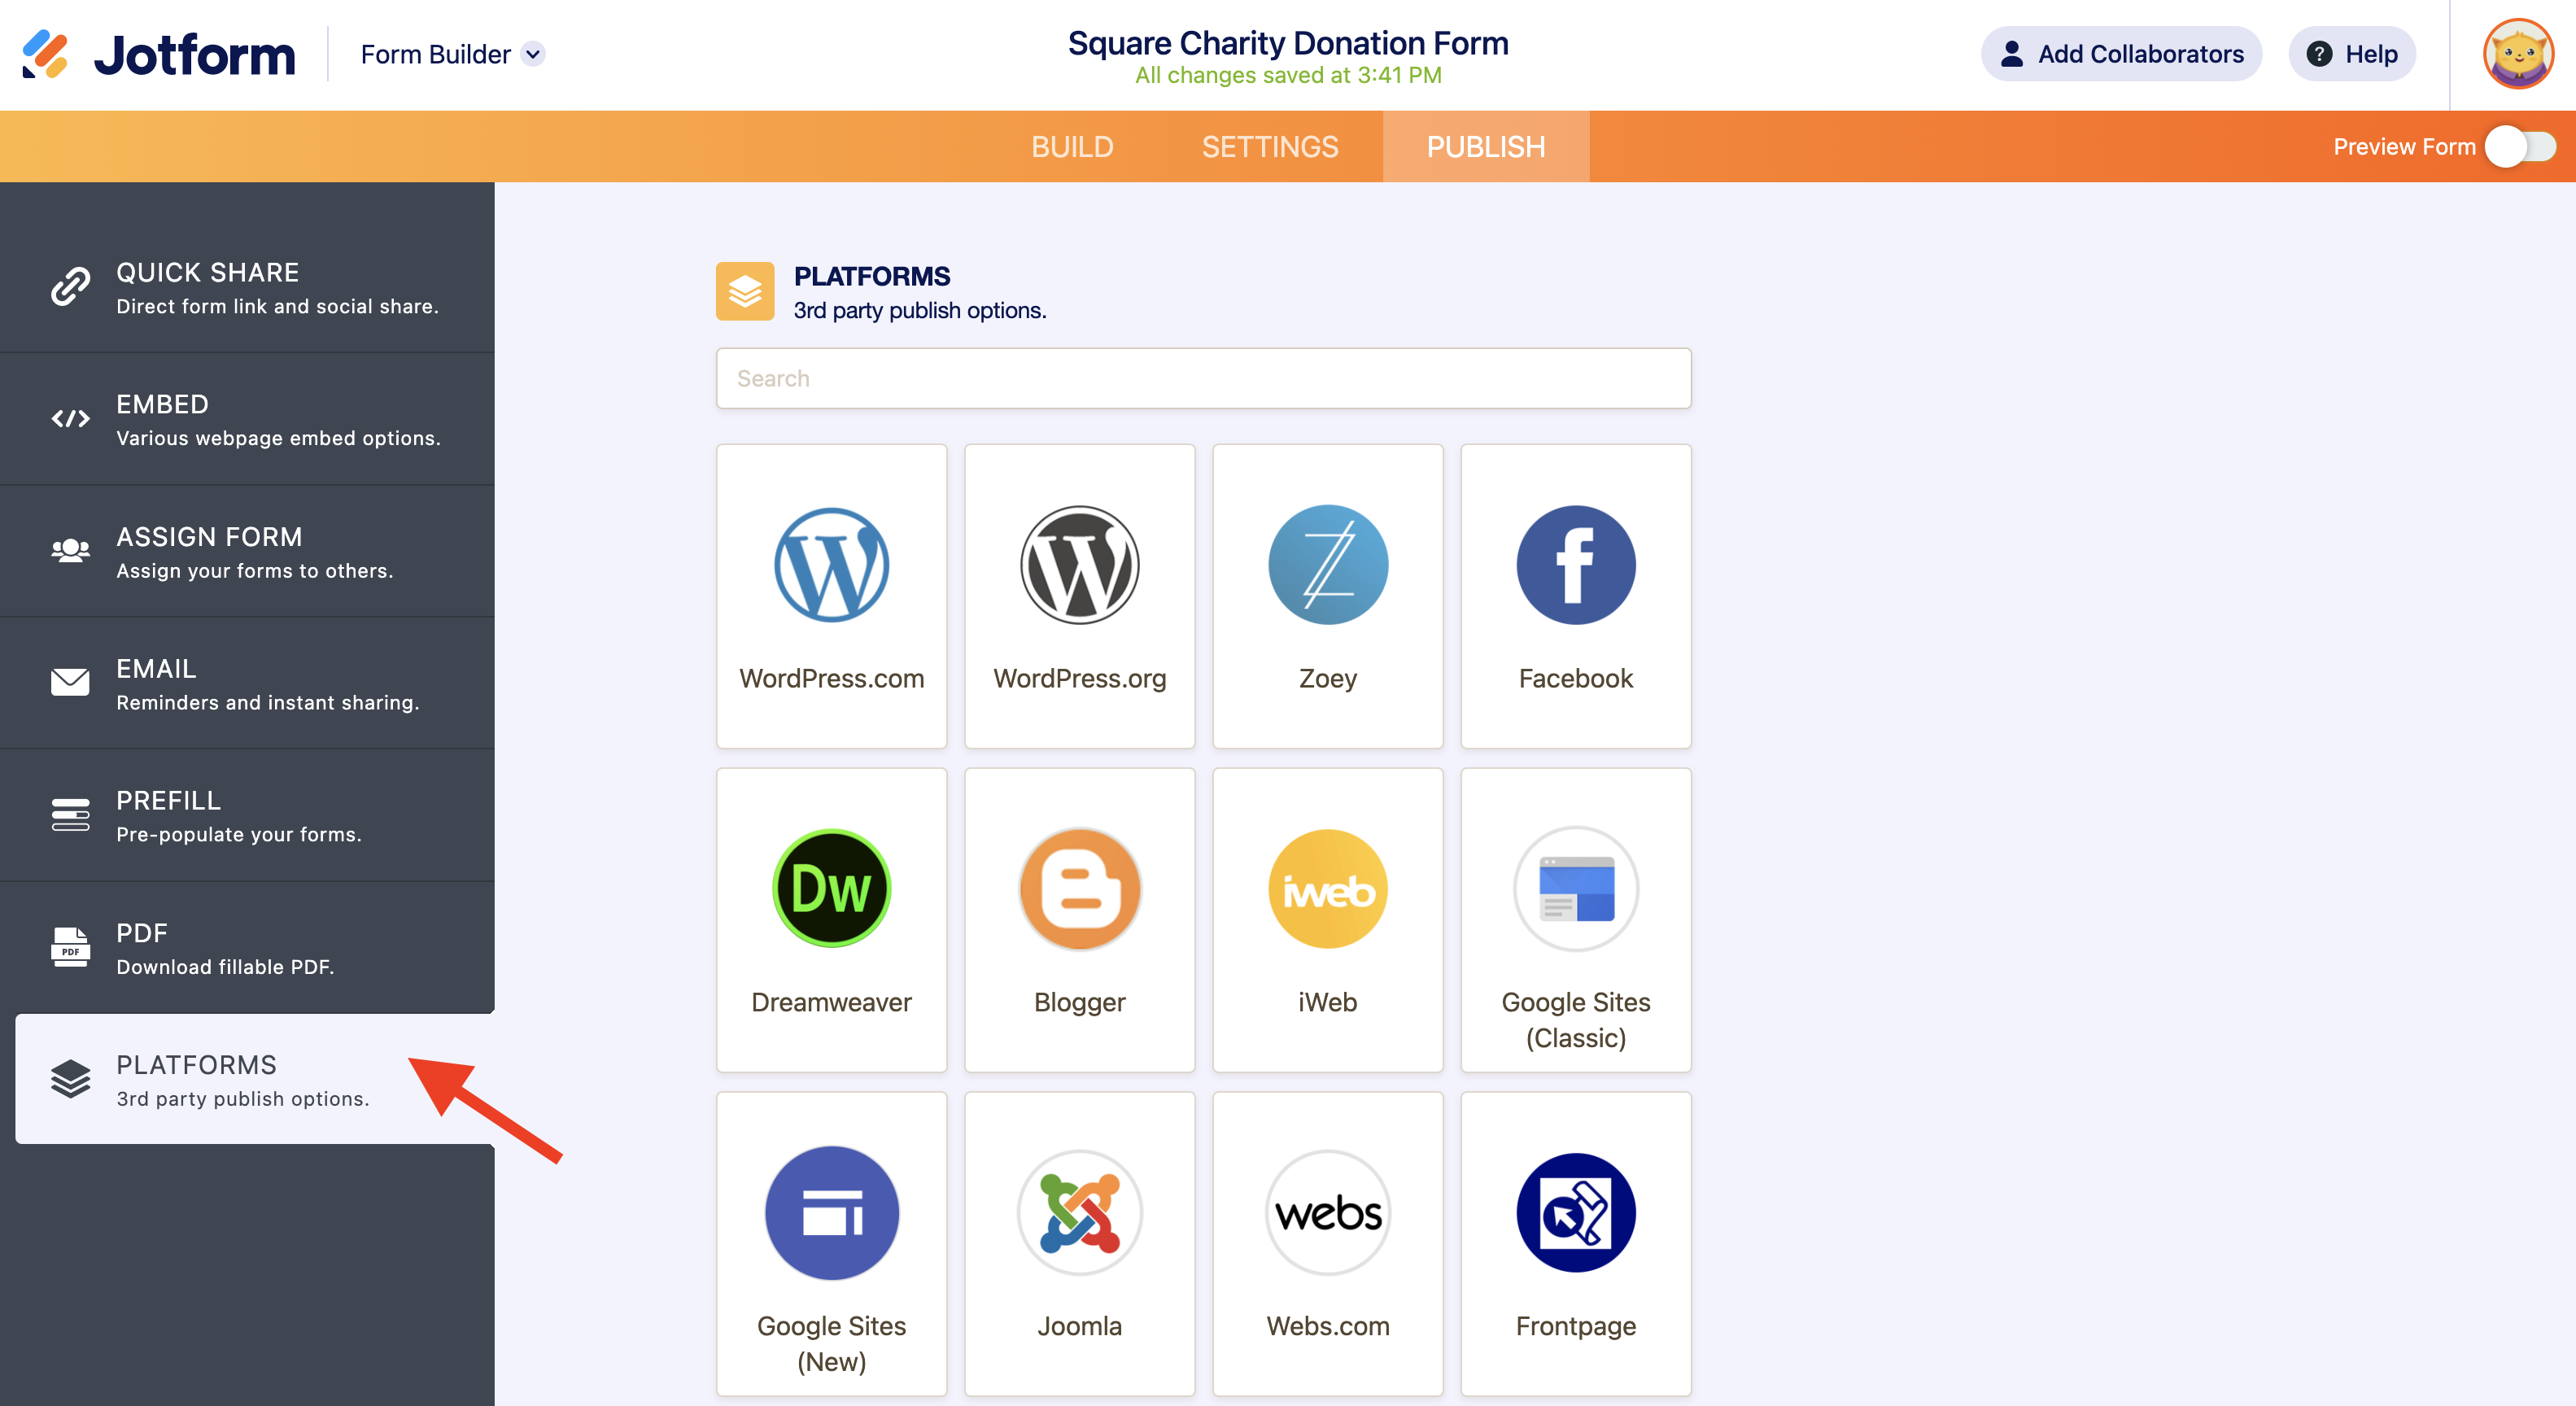Viewport: 2576px width, 1406px height.
Task: Open the Frontpage platform option
Action: pyautogui.click(x=1575, y=1212)
